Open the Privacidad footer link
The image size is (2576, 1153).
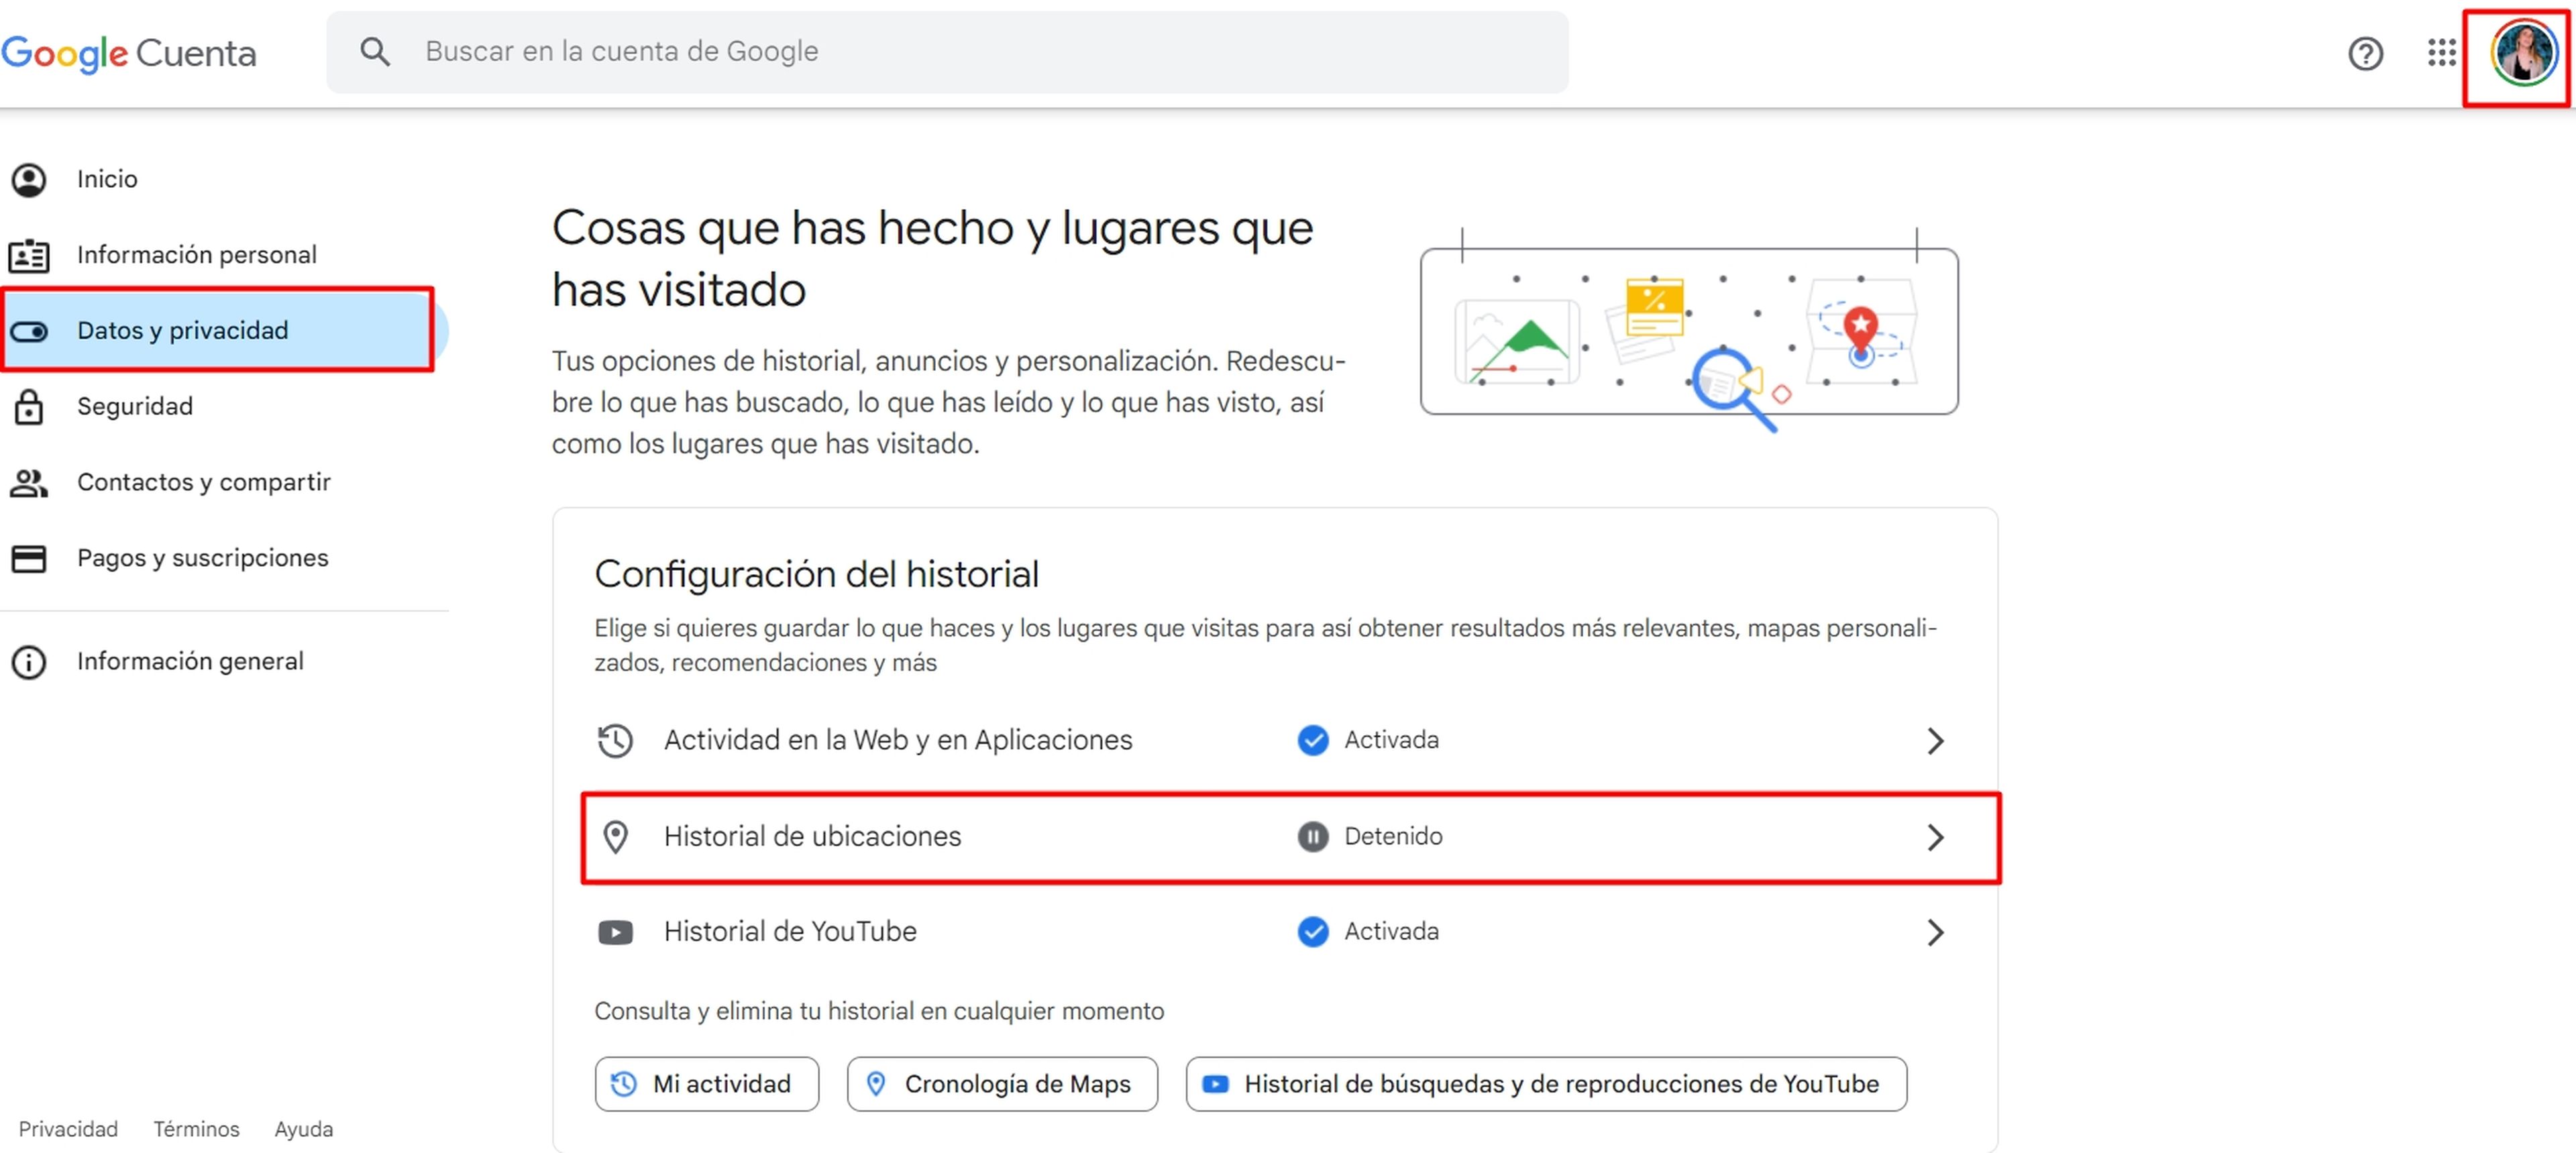68,1129
